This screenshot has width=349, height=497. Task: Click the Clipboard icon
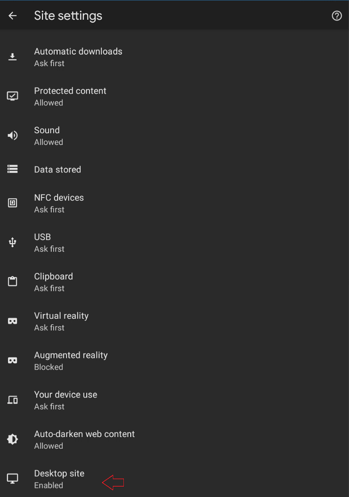click(x=13, y=282)
